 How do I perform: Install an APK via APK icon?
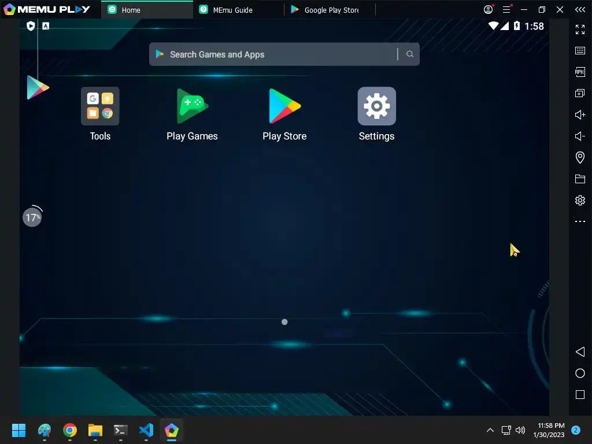pyautogui.click(x=580, y=72)
